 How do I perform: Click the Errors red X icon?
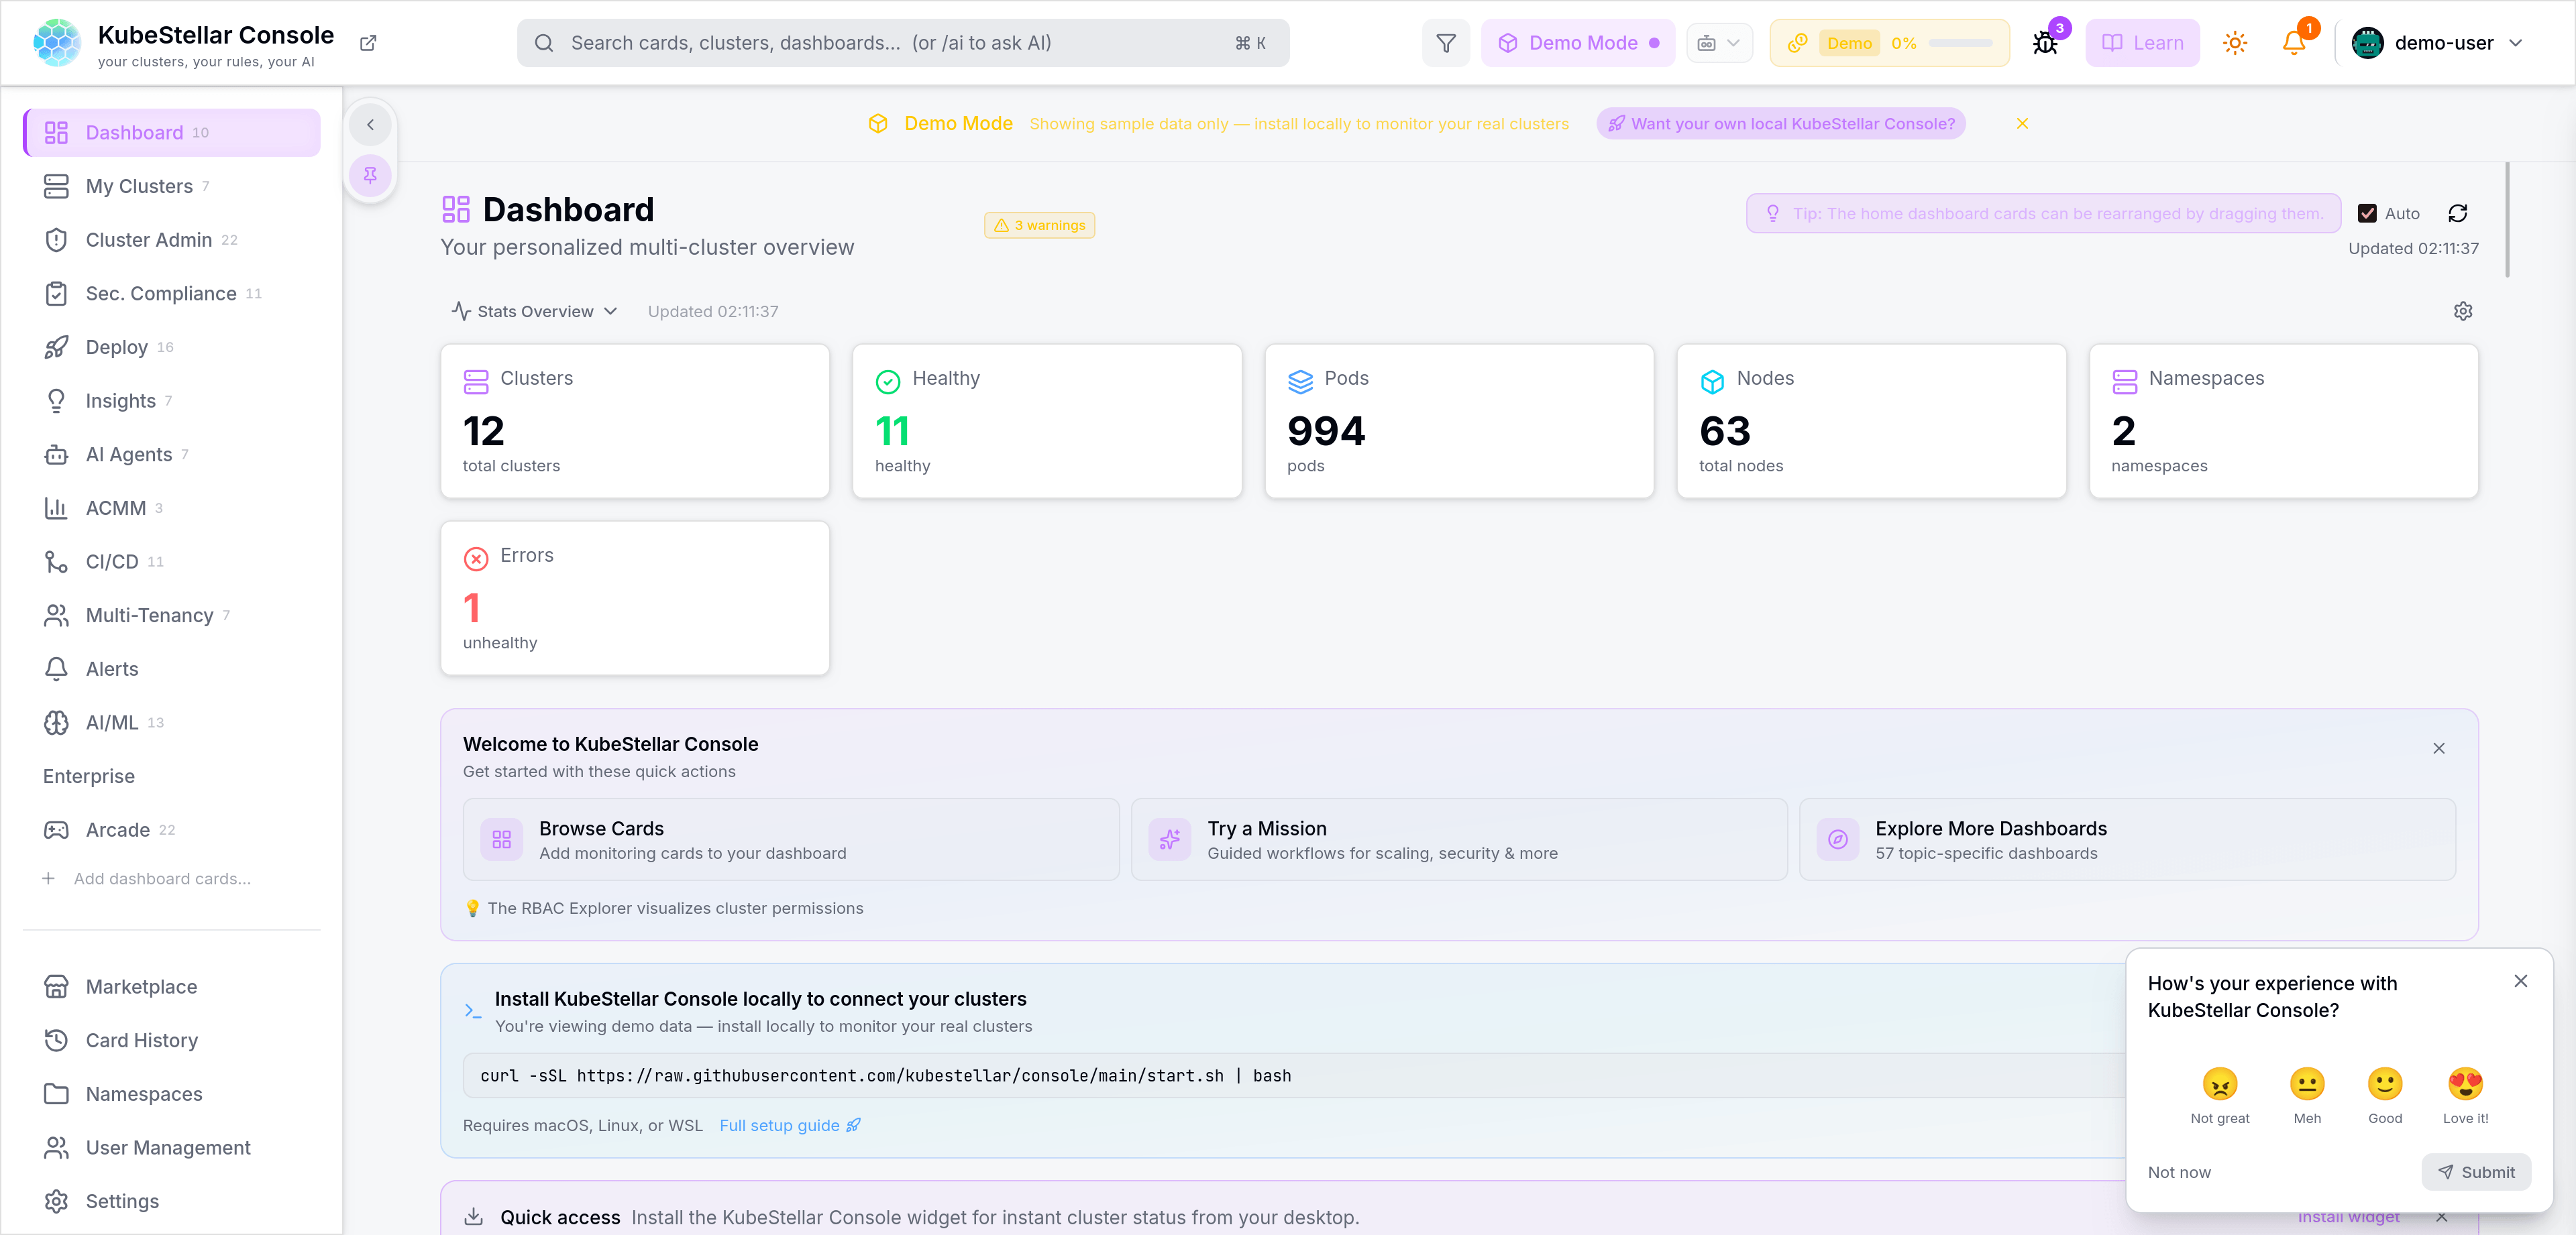tap(476, 558)
